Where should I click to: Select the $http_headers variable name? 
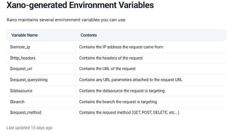(x=22, y=58)
